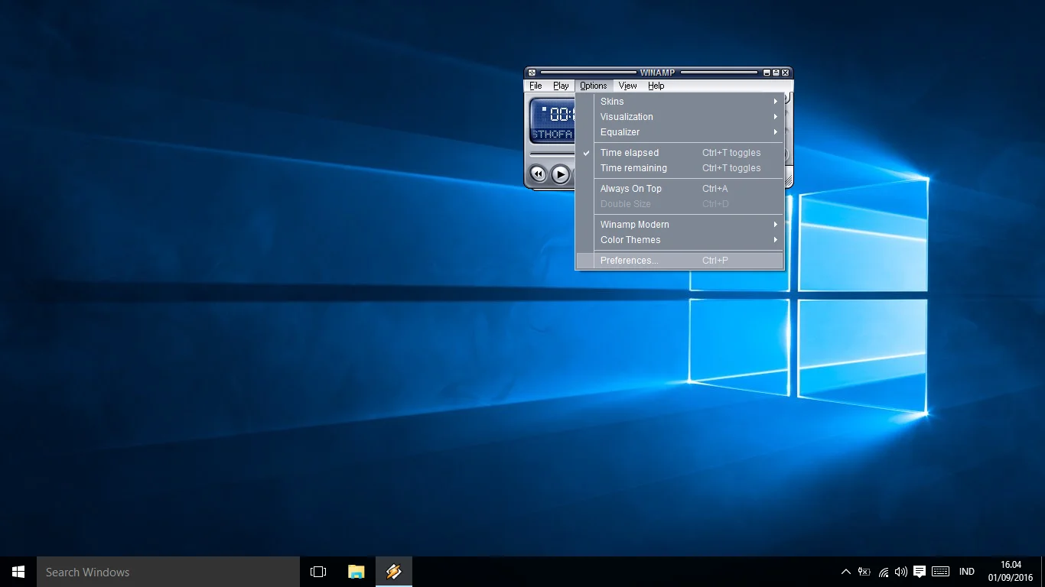This screenshot has width=1045, height=587.
Task: Click the Winamp system menu icon in title bar
Action: coord(532,73)
